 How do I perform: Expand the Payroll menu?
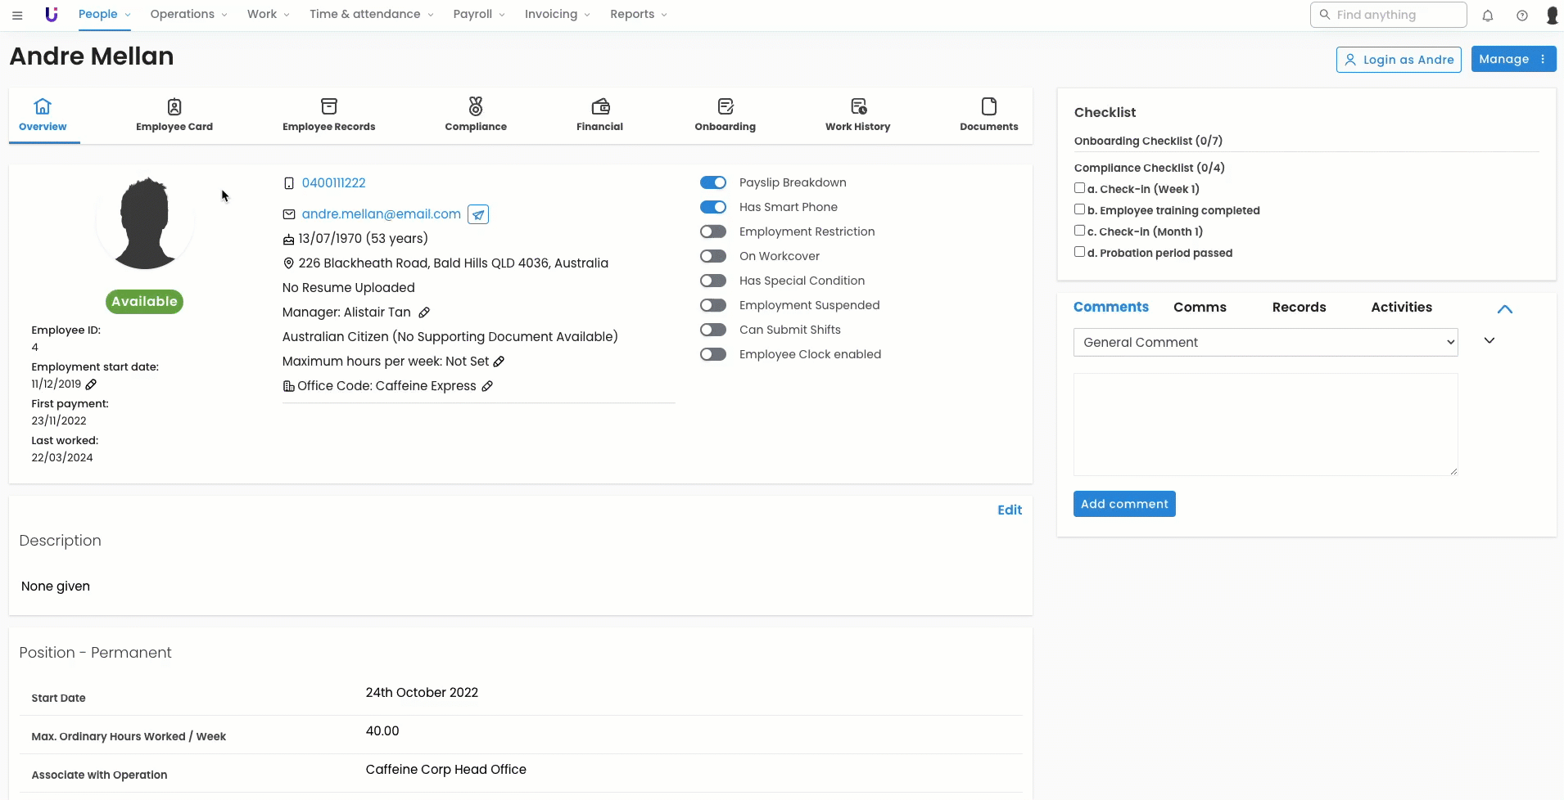click(478, 15)
